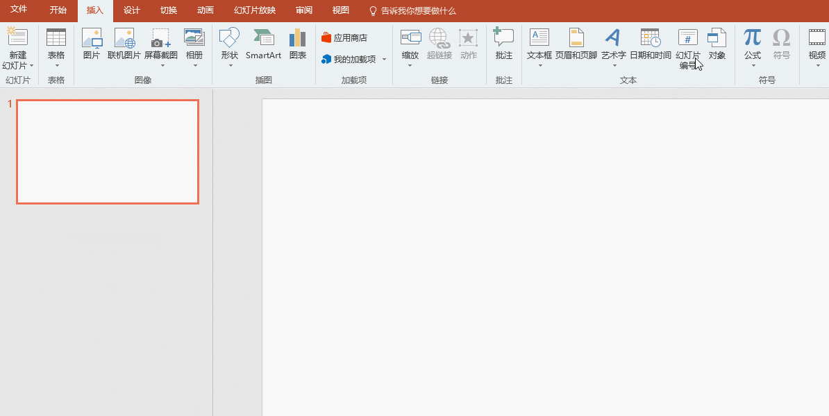
Task: Switch to the 设计 (Design) tab
Action: pos(131,11)
